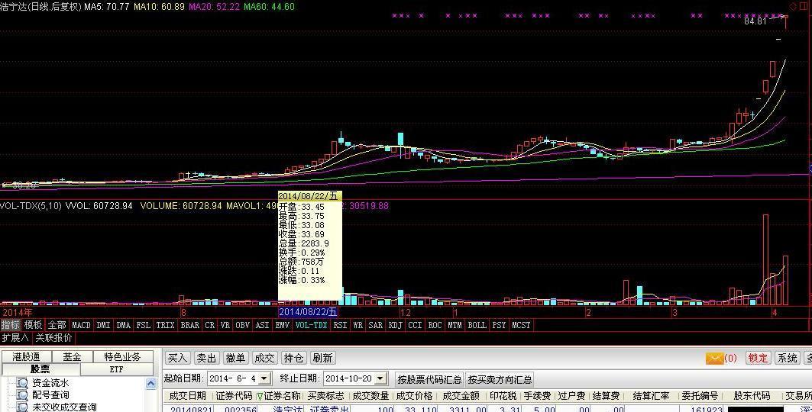Select the ASI indicator
Image resolution: width=812 pixels, height=412 pixels.
pyautogui.click(x=263, y=325)
